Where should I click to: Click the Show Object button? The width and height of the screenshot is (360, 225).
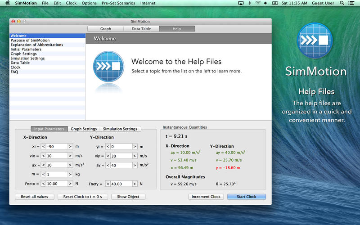pyautogui.click(x=128, y=197)
